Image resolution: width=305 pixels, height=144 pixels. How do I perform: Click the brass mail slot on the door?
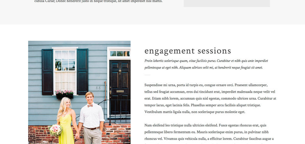coord(120,91)
